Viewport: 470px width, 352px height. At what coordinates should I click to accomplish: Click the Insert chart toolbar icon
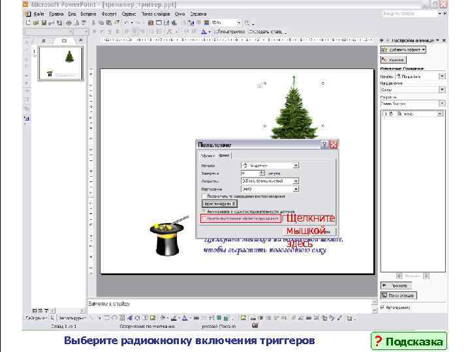151,23
